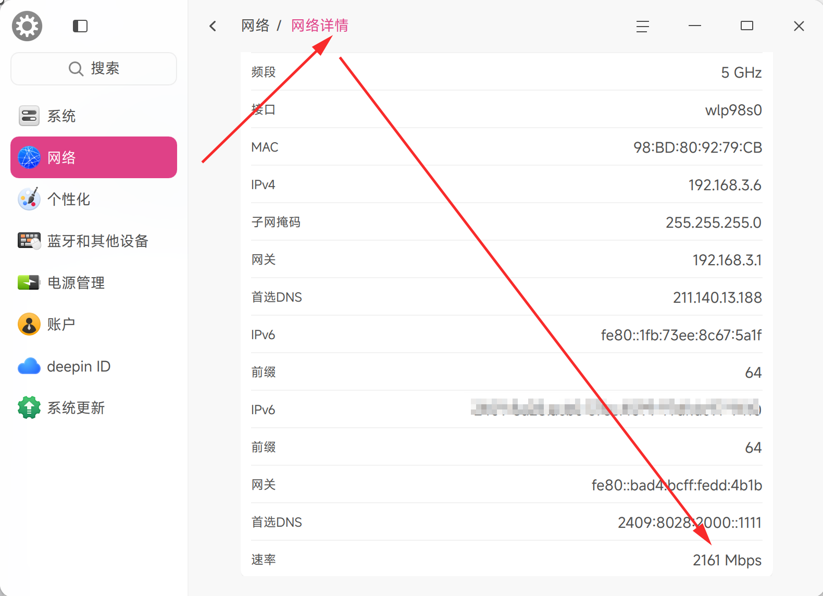The image size is (823, 596).
Task: Click the Accounts avatar icon
Action: pyautogui.click(x=29, y=324)
